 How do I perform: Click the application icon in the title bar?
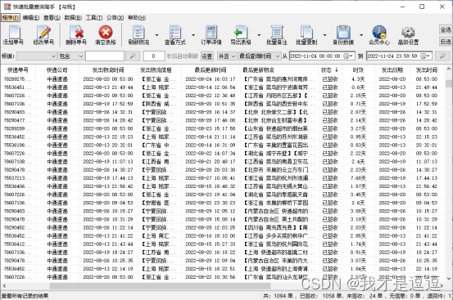[7, 7]
